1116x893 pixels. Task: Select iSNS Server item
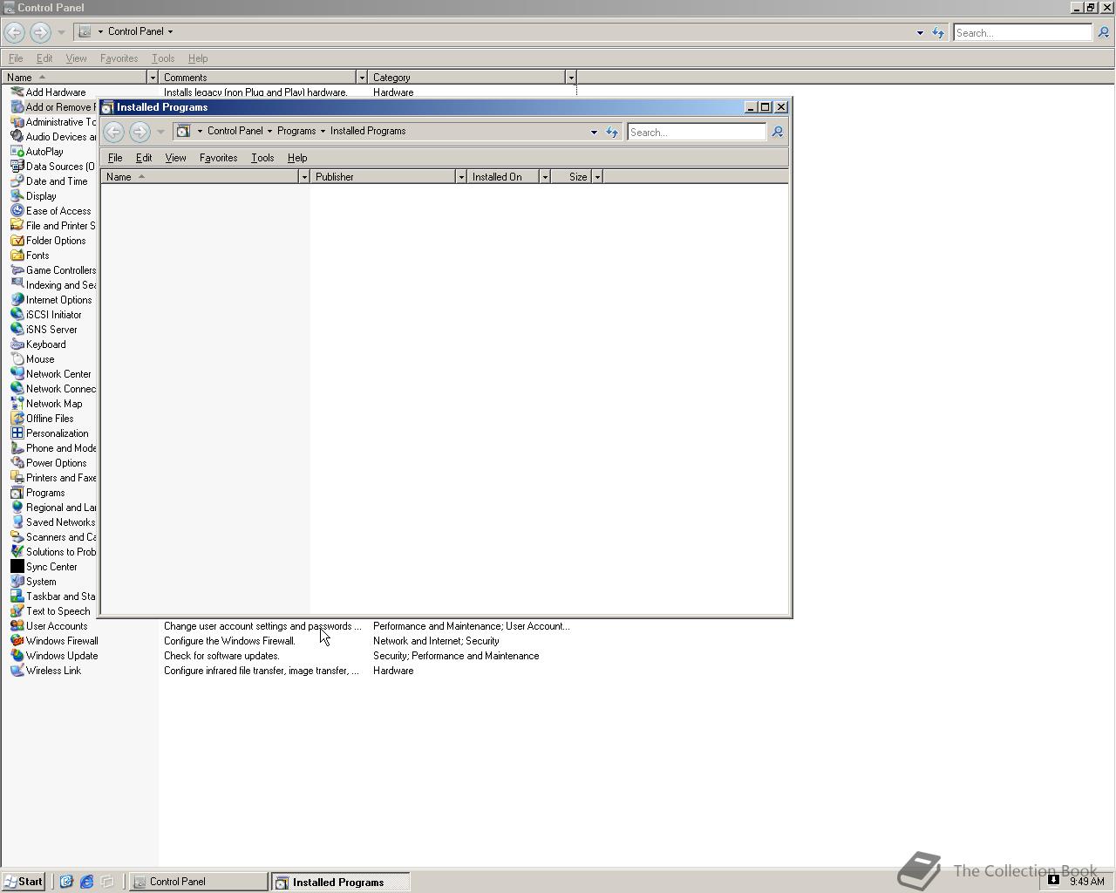pos(44,330)
